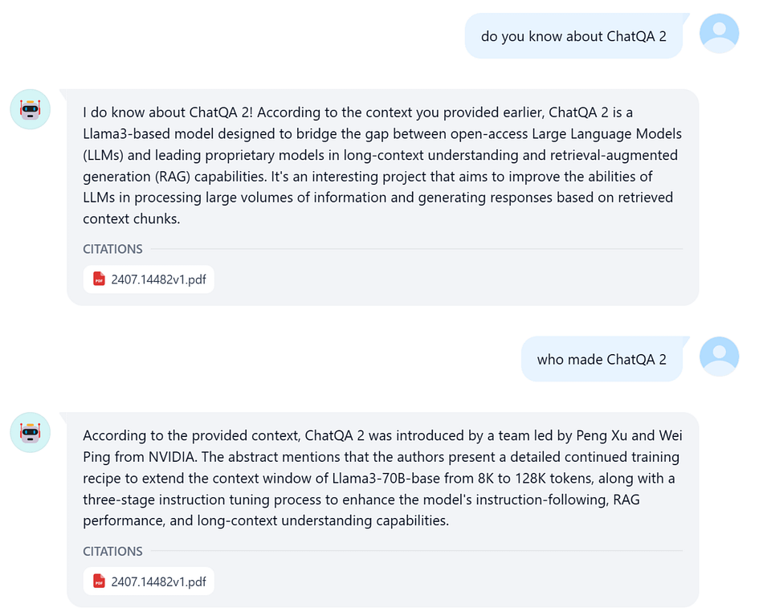Click the second CITATIONS heading
This screenshot has width=759, height=616.
click(x=112, y=551)
